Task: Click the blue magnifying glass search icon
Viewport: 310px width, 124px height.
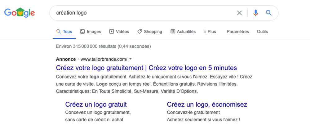Action: pos(269,13)
